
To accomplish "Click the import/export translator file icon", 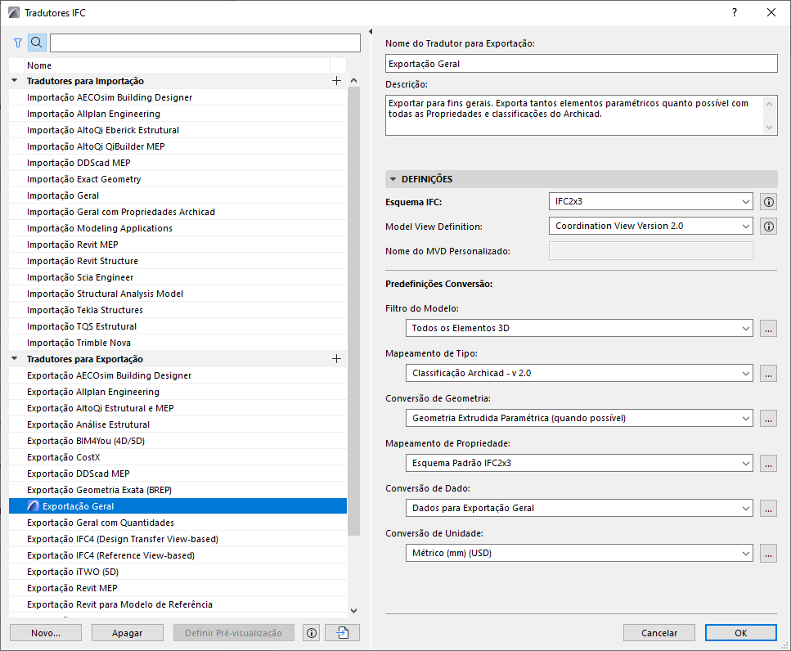I will pyautogui.click(x=342, y=632).
